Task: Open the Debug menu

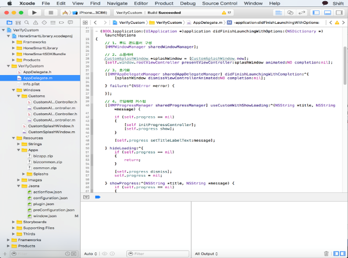Action: tap(188, 3)
